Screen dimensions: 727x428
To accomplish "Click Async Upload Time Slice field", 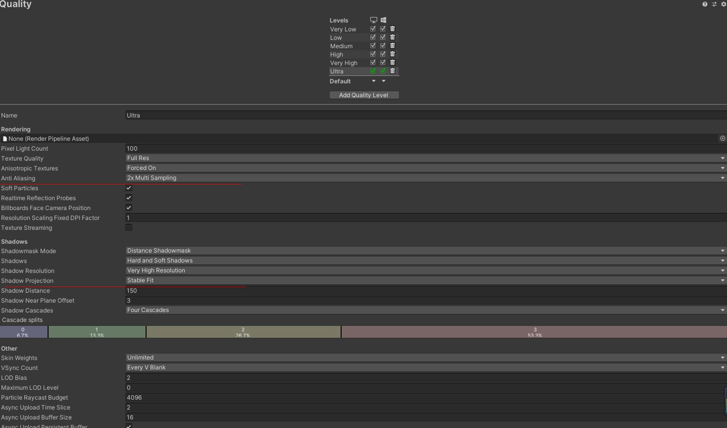I will (426, 408).
